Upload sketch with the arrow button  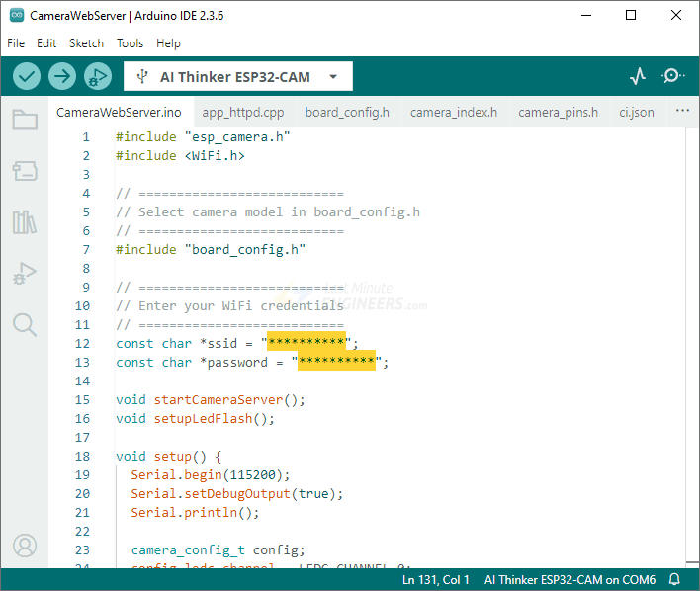[x=62, y=76]
